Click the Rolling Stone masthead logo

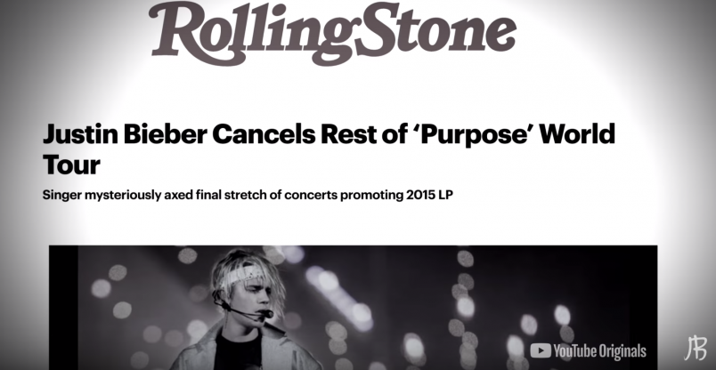point(332,34)
